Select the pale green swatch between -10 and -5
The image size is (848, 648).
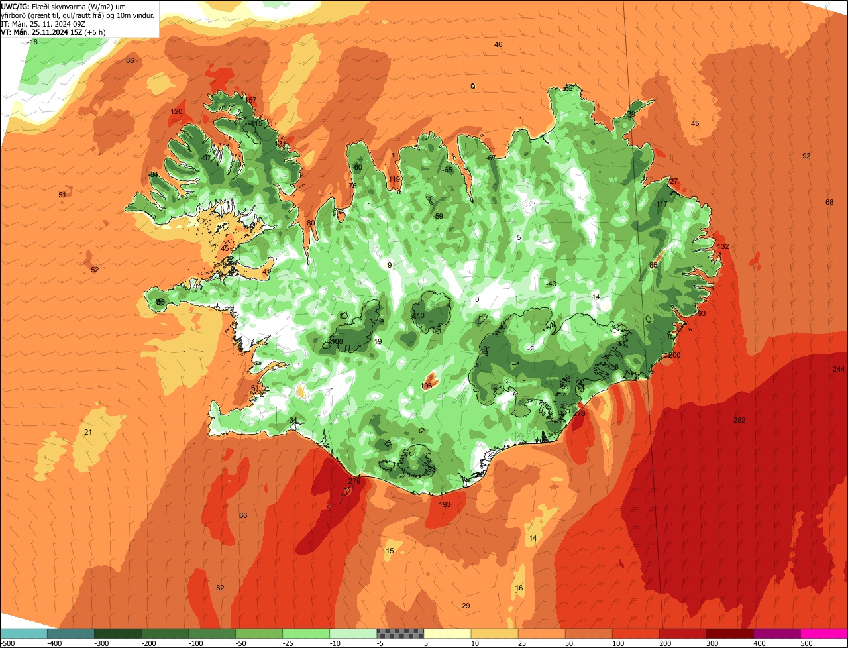point(353,633)
